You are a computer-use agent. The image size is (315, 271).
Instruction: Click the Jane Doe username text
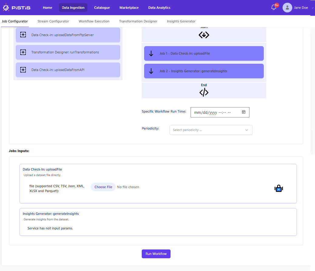tap(301, 8)
